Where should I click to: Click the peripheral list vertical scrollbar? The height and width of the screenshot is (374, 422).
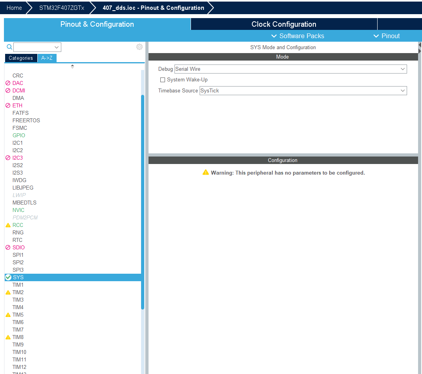(143, 202)
